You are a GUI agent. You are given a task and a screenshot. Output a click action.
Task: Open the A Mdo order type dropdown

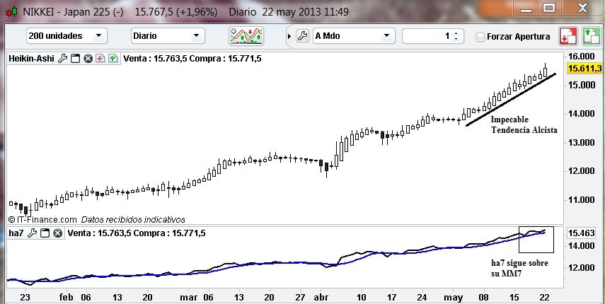354,36
